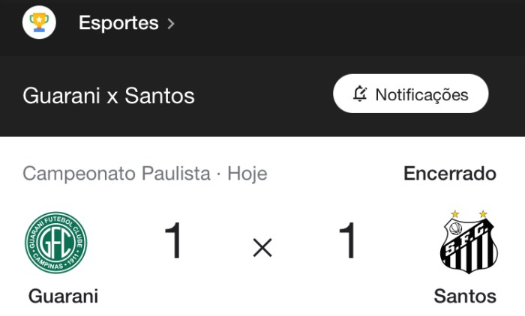Click the Guarani Futebol Clube crest
The width and height of the screenshot is (525, 316).
(56, 242)
